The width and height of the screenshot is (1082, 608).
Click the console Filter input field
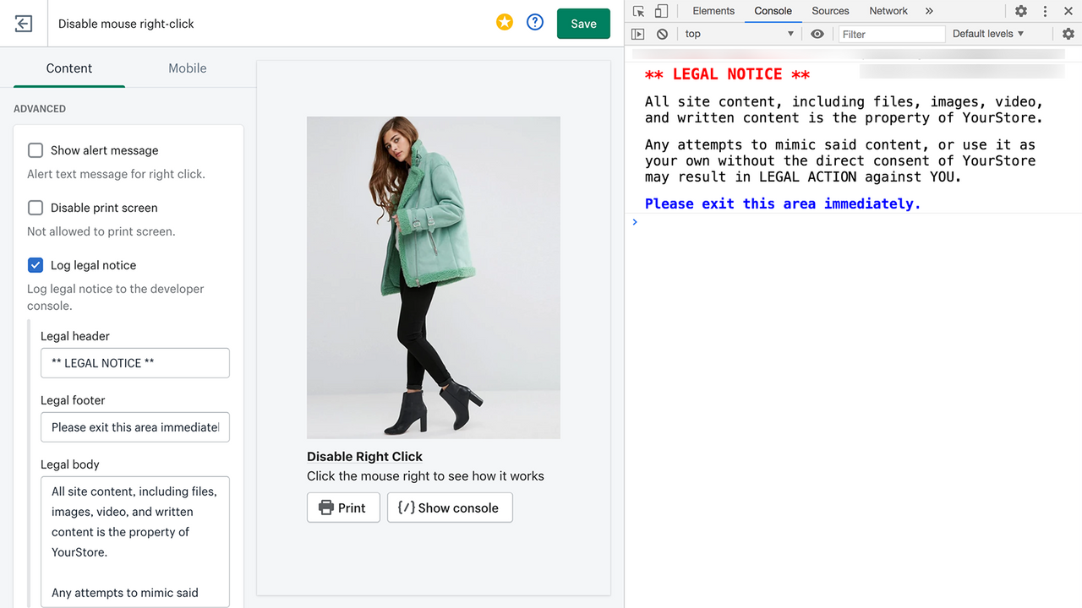point(892,34)
